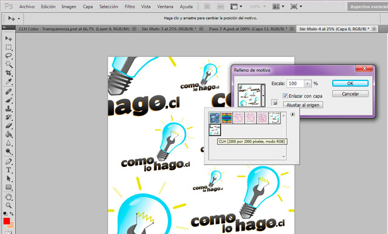Screen dimensions: 388x234
Task: Select the Zoom tool
Action: (x=8, y=206)
